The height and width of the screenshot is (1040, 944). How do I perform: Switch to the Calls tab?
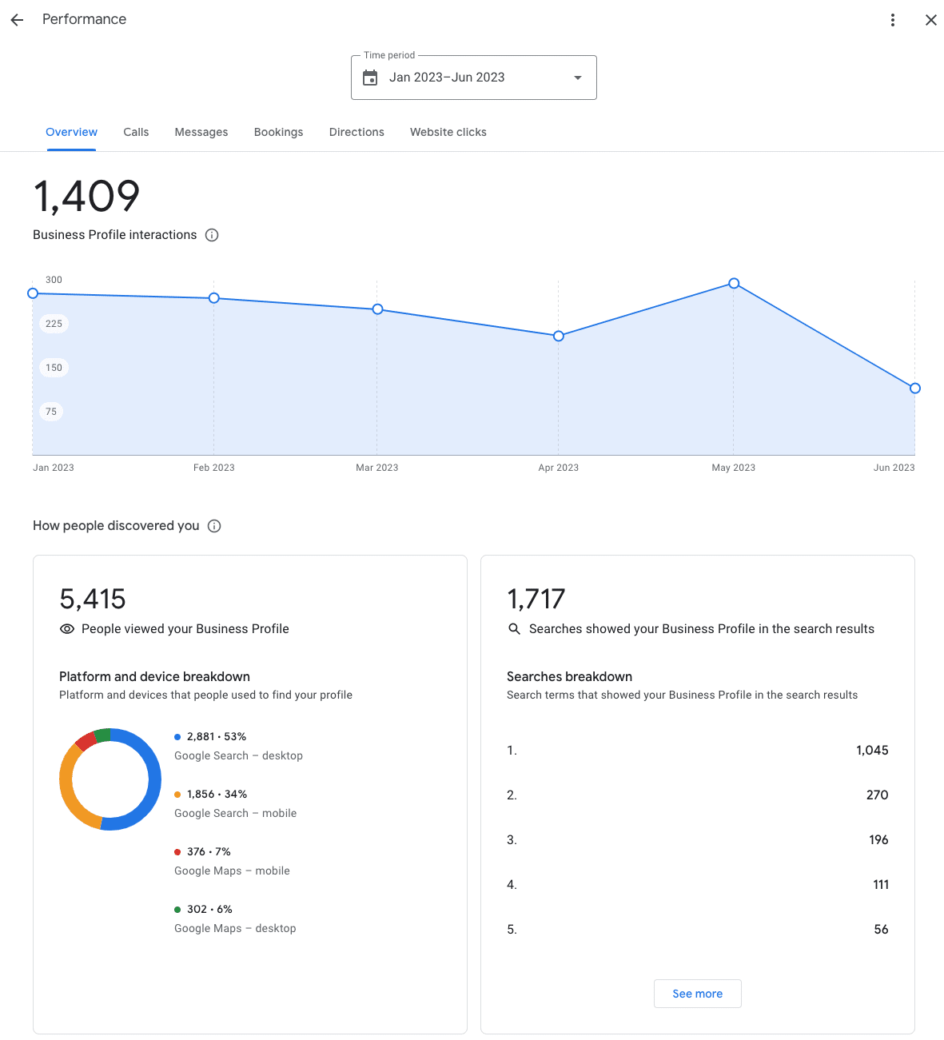click(x=136, y=132)
